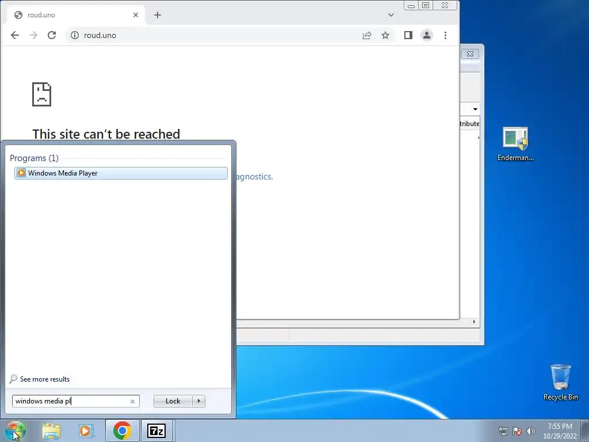Go forward in Chrome

coord(33,35)
